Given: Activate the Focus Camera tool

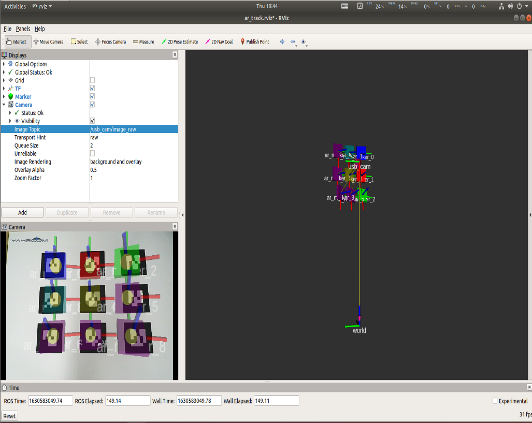Looking at the screenshot, I should pyautogui.click(x=111, y=42).
